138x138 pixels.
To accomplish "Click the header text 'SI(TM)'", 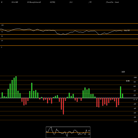I will [52, 2].
